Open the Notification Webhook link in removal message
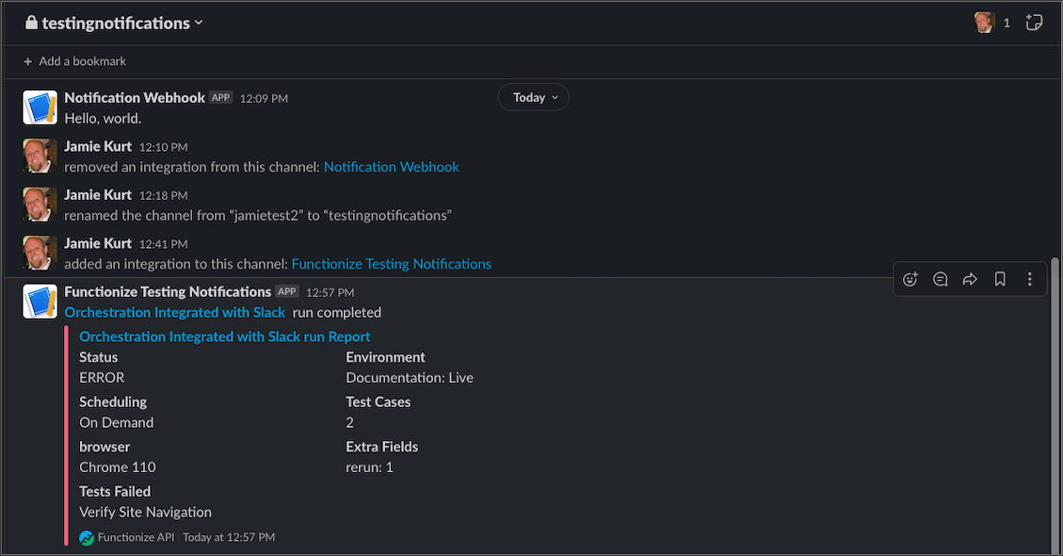 tap(391, 167)
